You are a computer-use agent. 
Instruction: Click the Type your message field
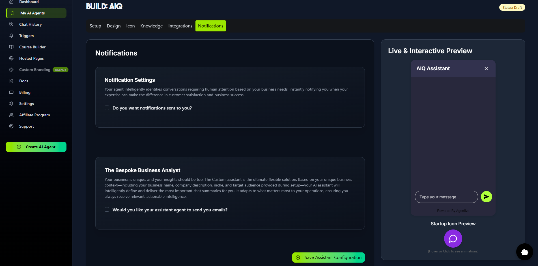[x=446, y=197]
